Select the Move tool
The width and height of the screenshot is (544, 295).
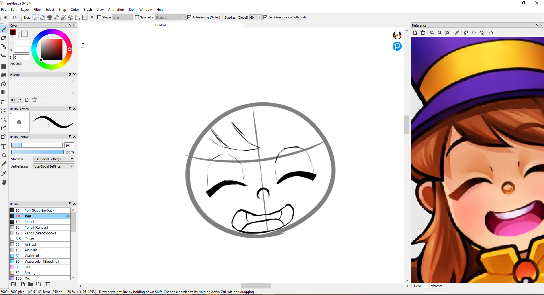click(4, 56)
